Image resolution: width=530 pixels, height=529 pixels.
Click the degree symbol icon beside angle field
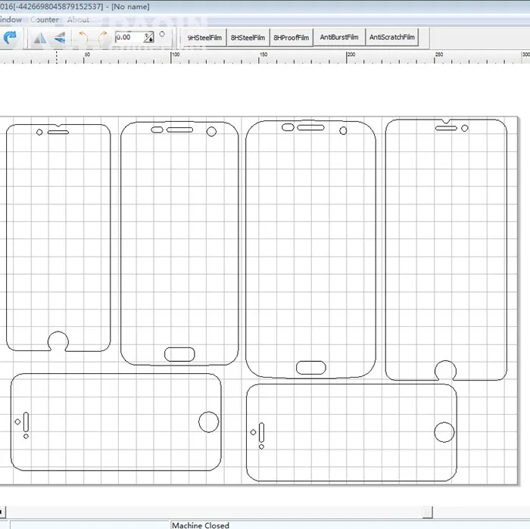161,34
